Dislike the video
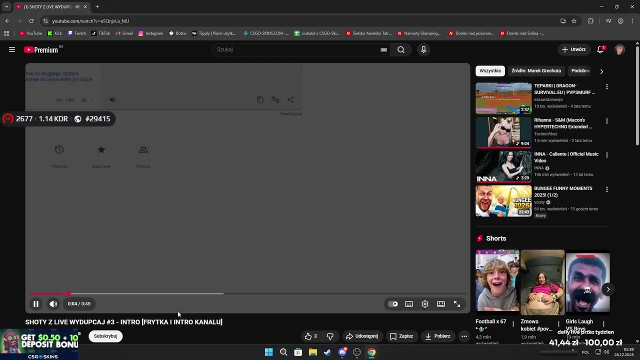This screenshot has width=640, height=360. tap(330, 336)
